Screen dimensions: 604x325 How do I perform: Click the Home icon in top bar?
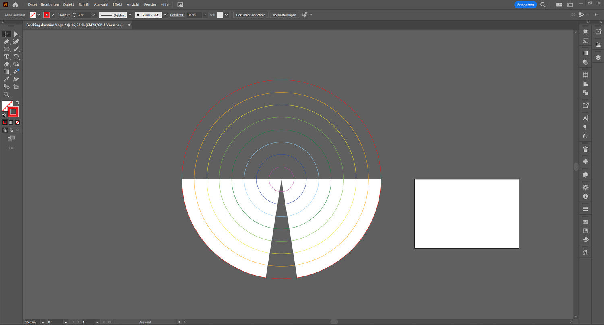coord(15,5)
